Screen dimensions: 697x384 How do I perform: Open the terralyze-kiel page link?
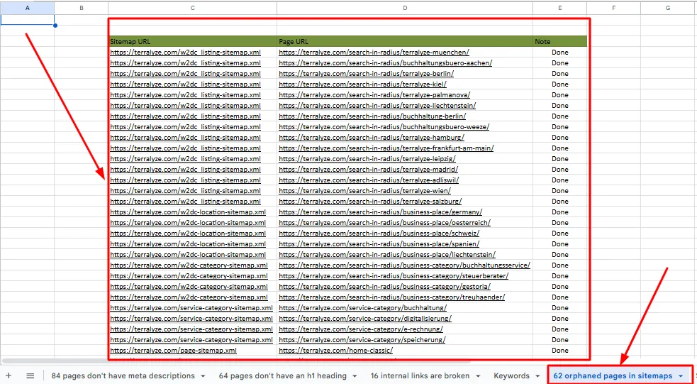click(363, 84)
